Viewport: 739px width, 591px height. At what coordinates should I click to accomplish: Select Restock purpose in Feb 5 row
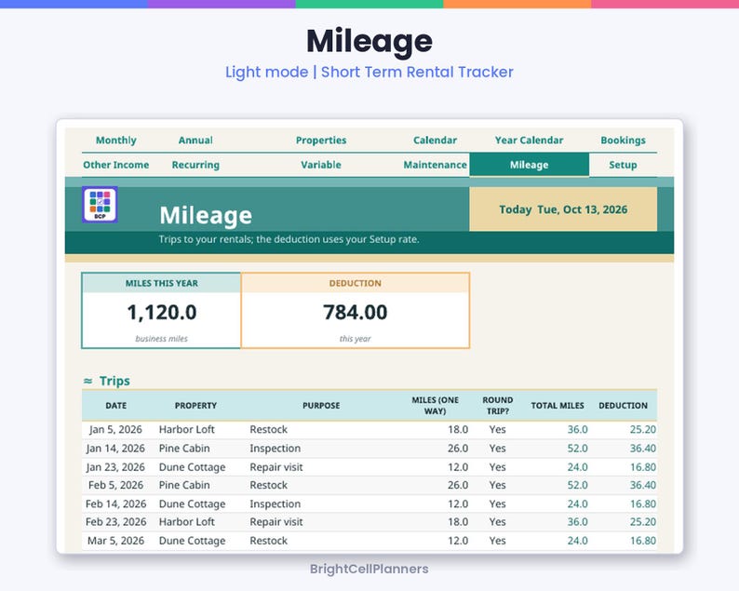(269, 485)
